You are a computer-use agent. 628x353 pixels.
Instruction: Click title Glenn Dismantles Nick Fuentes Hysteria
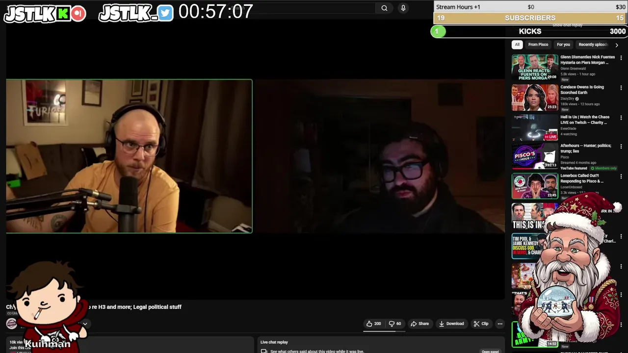pos(587,60)
